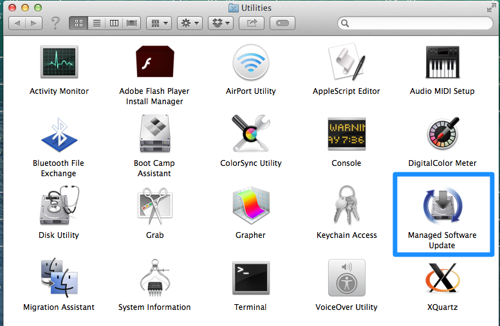
Task: Click the "Migration Assistant" label
Action: (59, 307)
